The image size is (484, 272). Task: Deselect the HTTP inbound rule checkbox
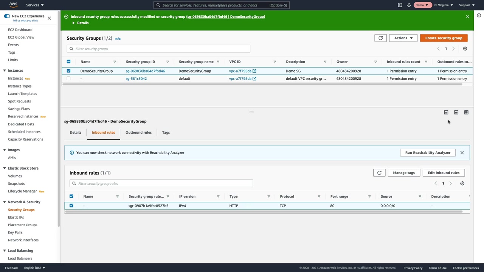click(71, 206)
